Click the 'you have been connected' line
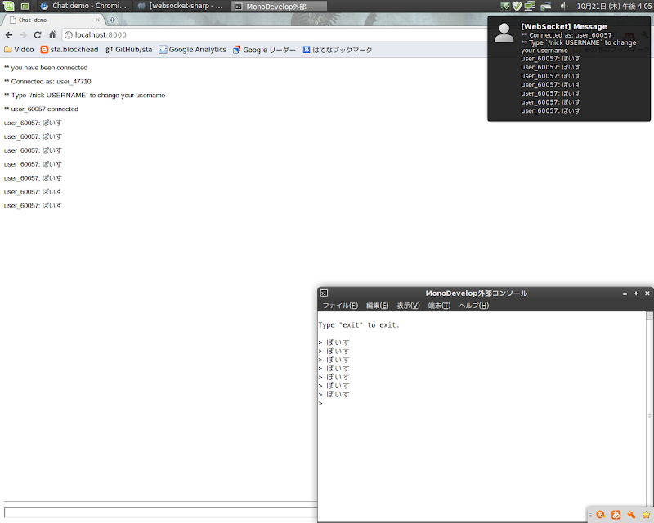Viewport: 654px width, 523px height. click(46, 68)
